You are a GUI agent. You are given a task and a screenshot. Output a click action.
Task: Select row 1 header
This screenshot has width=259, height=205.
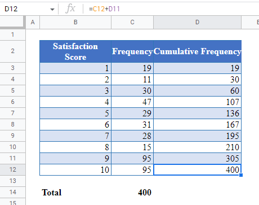pos(12,34)
